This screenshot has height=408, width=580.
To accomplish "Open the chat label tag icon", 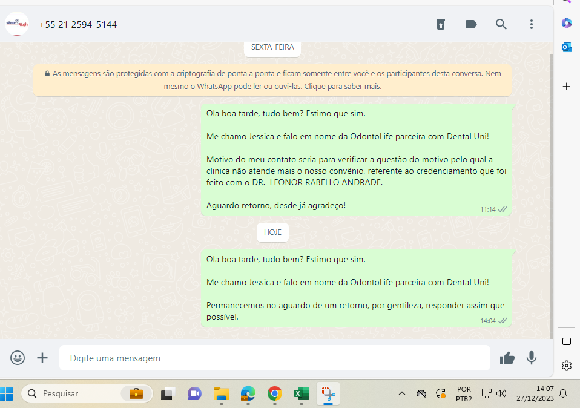I will pyautogui.click(x=471, y=24).
